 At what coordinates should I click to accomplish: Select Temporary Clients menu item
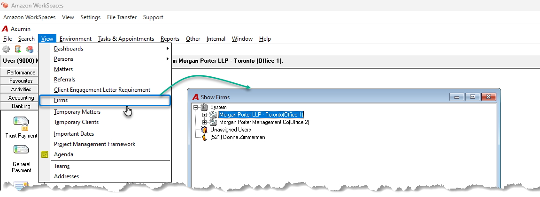tap(105, 122)
